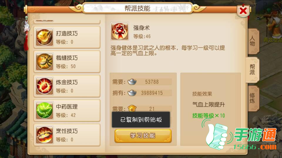Switch to the 人物 side tab

click(253, 41)
